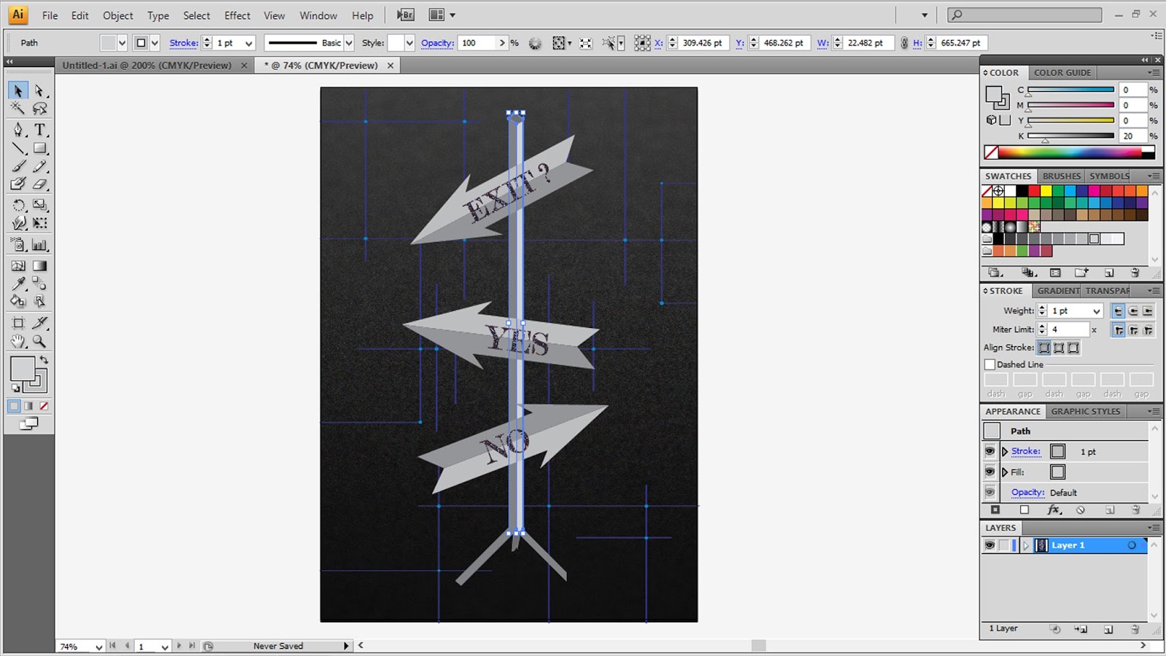1166x656 pixels.
Task: Choose the Type tool
Action: [40, 130]
